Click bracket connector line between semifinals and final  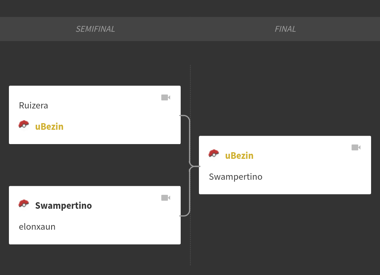190,166
